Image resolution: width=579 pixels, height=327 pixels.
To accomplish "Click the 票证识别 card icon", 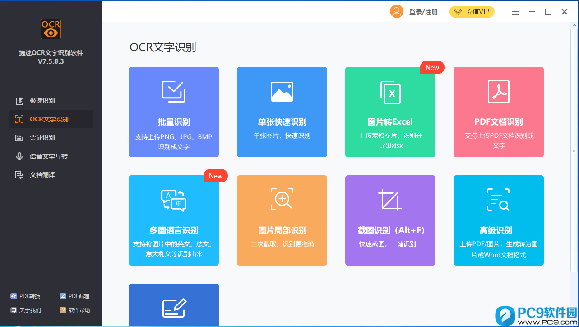I will [19, 138].
